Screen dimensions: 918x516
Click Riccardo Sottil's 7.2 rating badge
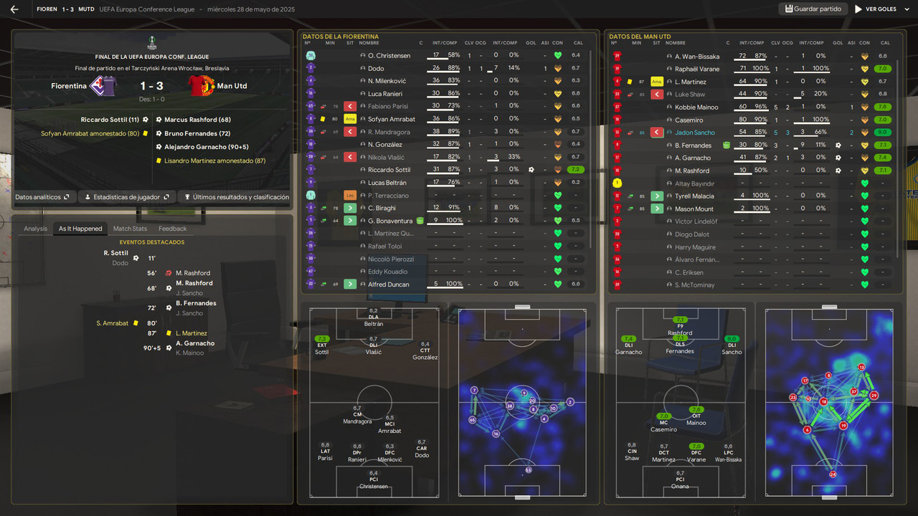[x=577, y=170]
